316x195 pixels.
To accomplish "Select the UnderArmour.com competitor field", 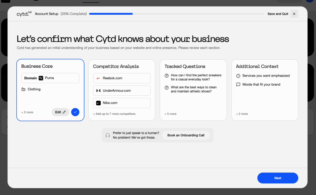I will pyautogui.click(x=122, y=90).
